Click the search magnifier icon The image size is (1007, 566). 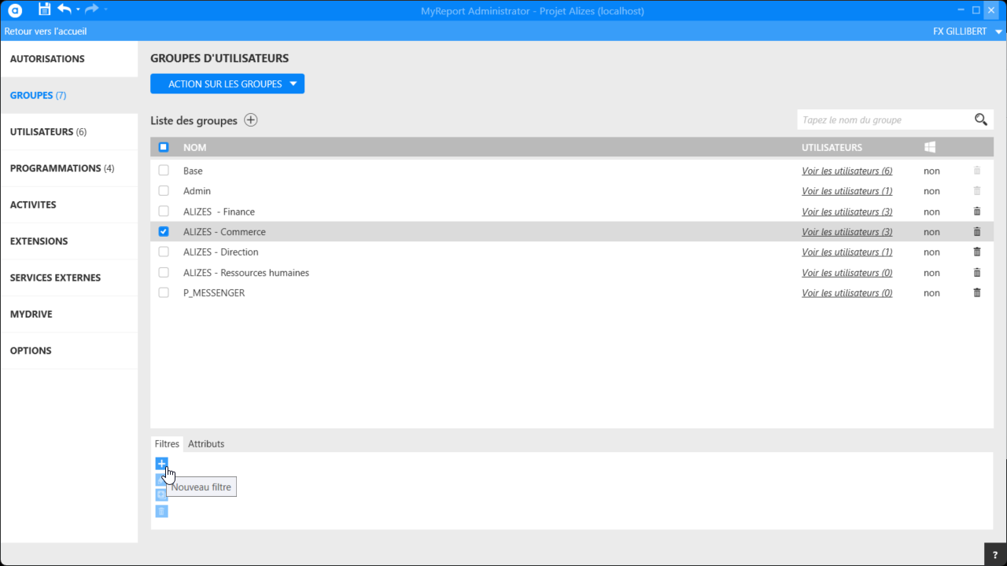[980, 119]
